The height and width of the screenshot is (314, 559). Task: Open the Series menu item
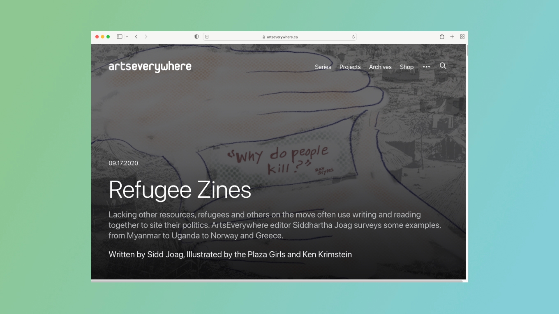[x=323, y=67]
